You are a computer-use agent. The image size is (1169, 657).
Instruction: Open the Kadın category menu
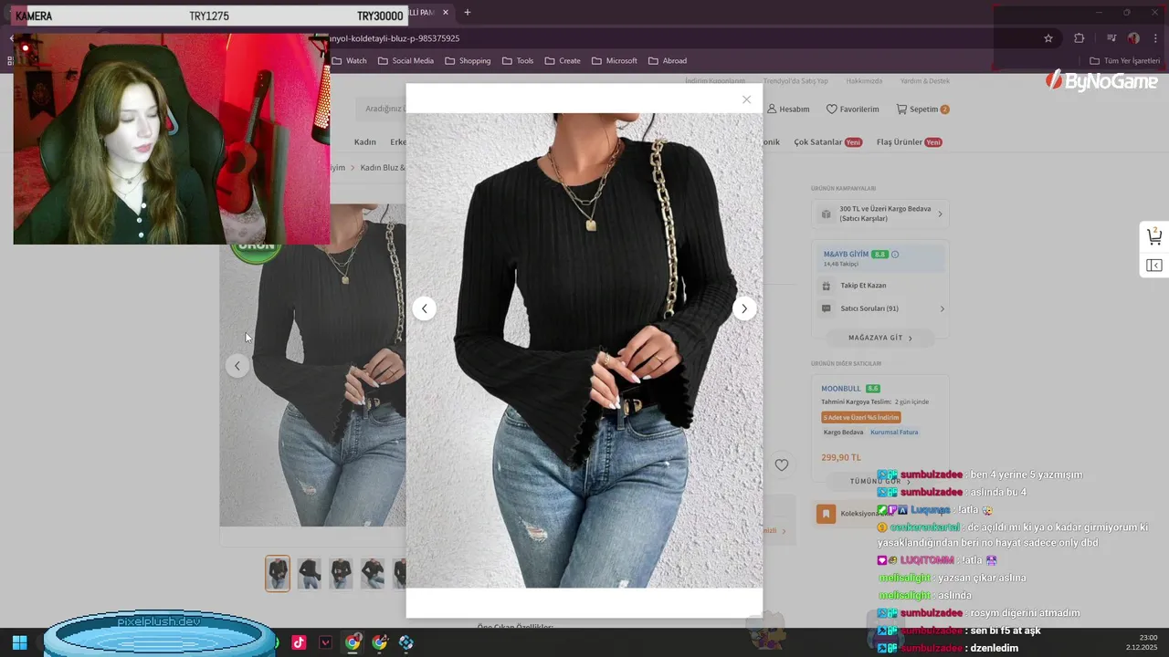pos(365,142)
